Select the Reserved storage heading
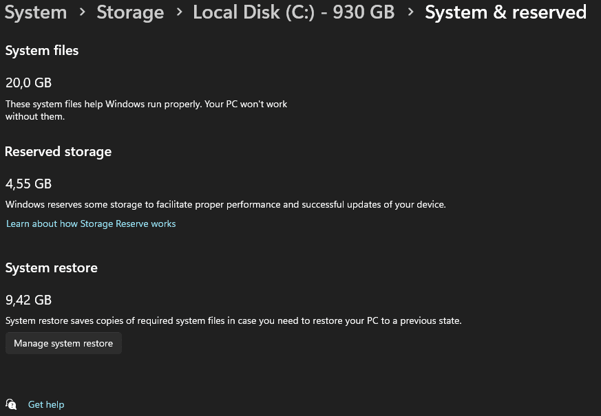The image size is (601, 416). 58,151
